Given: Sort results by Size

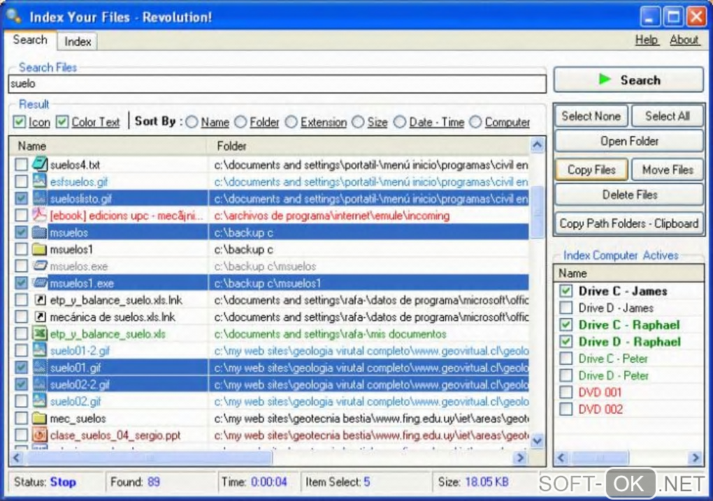Looking at the screenshot, I should click(x=359, y=122).
